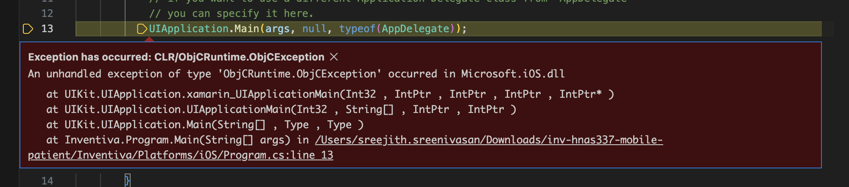Select line number 13 in the gutter

click(x=47, y=29)
